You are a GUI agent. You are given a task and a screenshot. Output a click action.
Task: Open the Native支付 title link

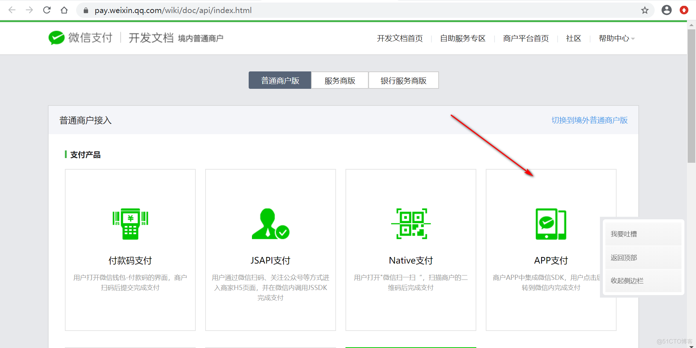(x=411, y=260)
